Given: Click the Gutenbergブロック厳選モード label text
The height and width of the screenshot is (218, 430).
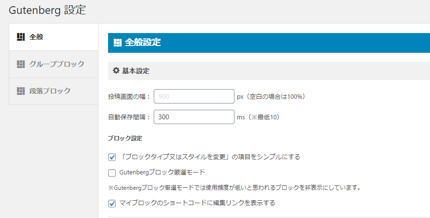Looking at the screenshot, I should point(162,172).
